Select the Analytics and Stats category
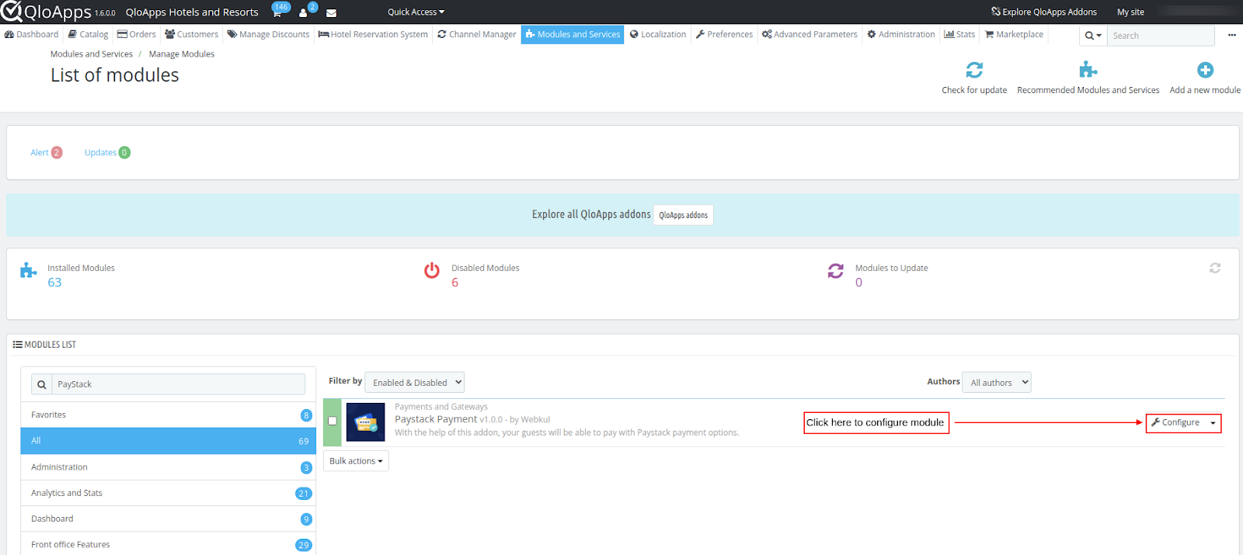Viewport: 1243px width, 555px height. (168, 493)
